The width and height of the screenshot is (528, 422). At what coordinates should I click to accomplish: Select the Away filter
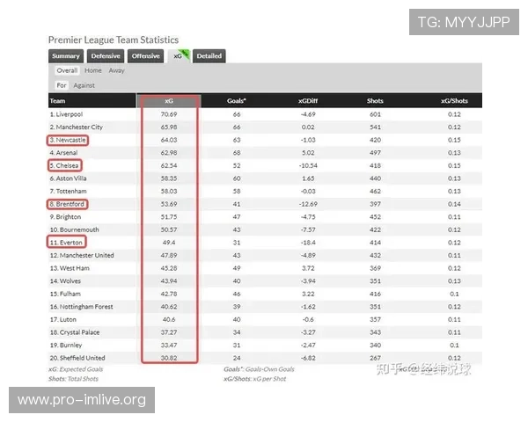(116, 70)
